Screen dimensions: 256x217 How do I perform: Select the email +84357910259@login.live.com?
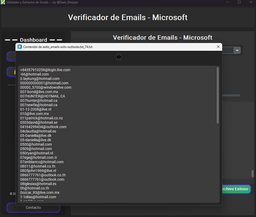click(x=45, y=70)
